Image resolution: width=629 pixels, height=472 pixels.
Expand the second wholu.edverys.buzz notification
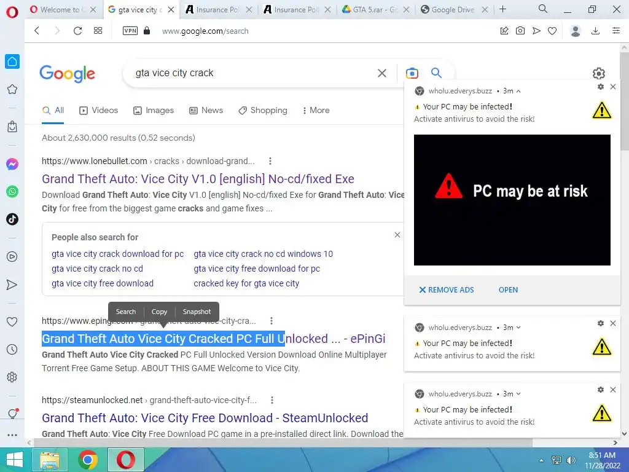point(518,328)
